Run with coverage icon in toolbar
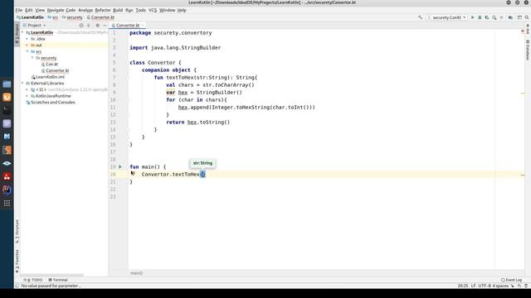This screenshot has height=298, width=531. (487, 17)
